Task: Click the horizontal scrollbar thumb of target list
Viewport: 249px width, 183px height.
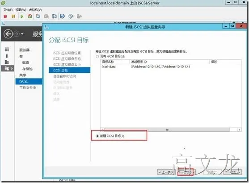Action: (x=167, y=130)
